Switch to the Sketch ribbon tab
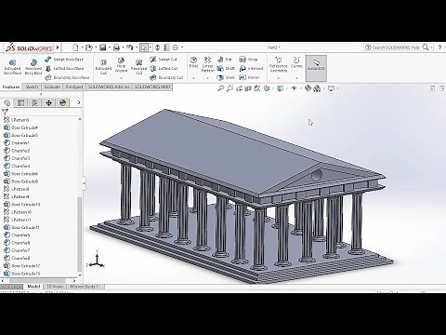 [x=32, y=87]
